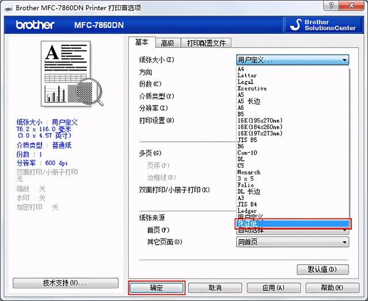Image resolution: width=368 pixels, height=301 pixels.
Task: Pick 16K(195x270mm) paper size
Action: coord(260,121)
